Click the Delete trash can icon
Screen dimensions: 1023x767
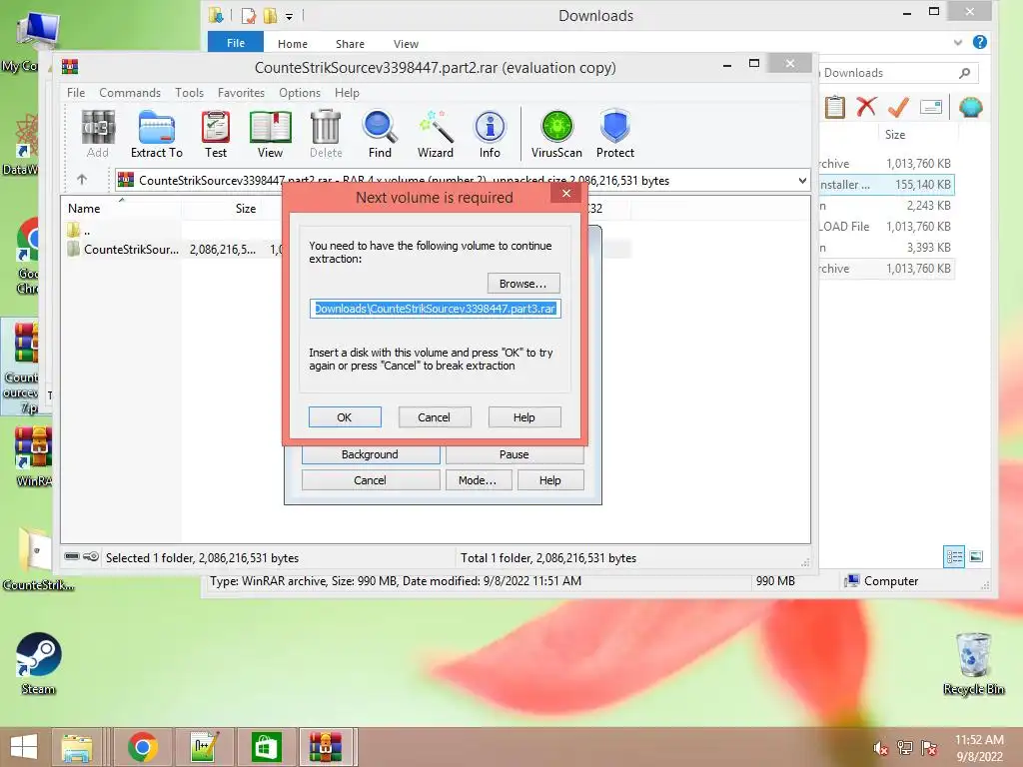pos(326,135)
